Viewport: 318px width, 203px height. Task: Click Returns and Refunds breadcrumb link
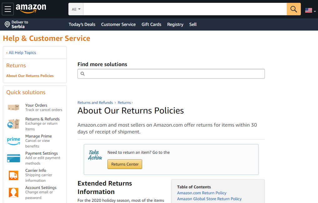95,103
